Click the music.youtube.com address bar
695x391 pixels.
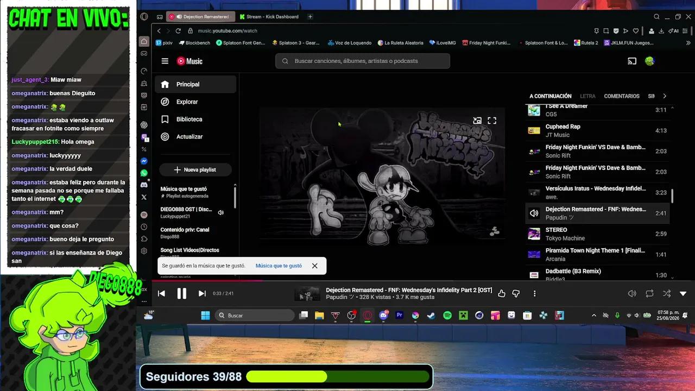click(228, 31)
